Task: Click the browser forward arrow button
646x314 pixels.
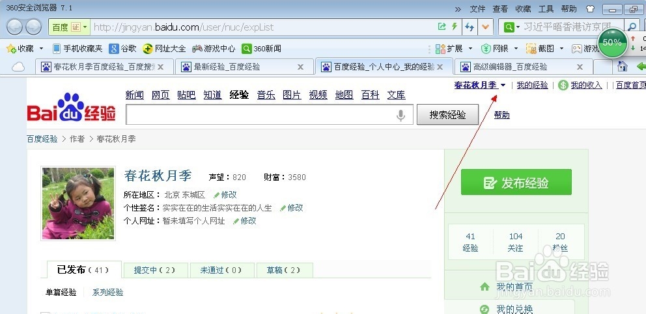Action: pyautogui.click(x=33, y=27)
